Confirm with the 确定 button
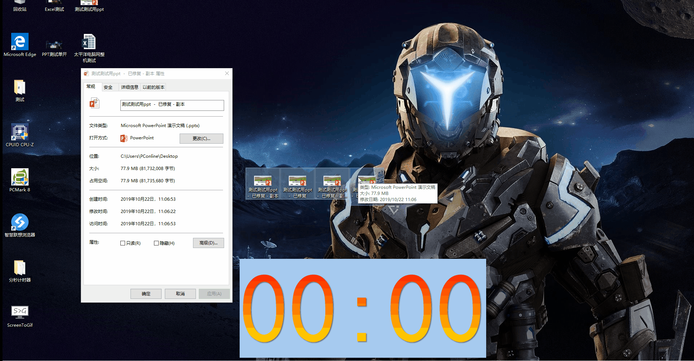694x361 pixels. 146,294
